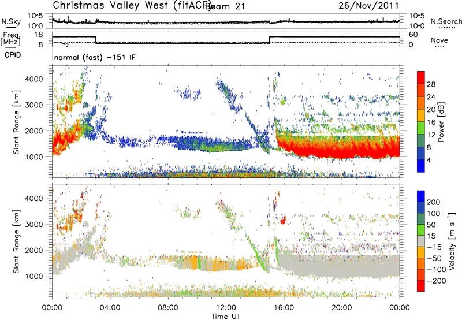Click the 4000 km tick of velocity panel

click(x=34, y=198)
